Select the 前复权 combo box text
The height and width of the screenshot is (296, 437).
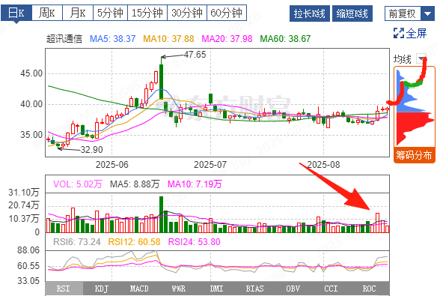click(403, 13)
